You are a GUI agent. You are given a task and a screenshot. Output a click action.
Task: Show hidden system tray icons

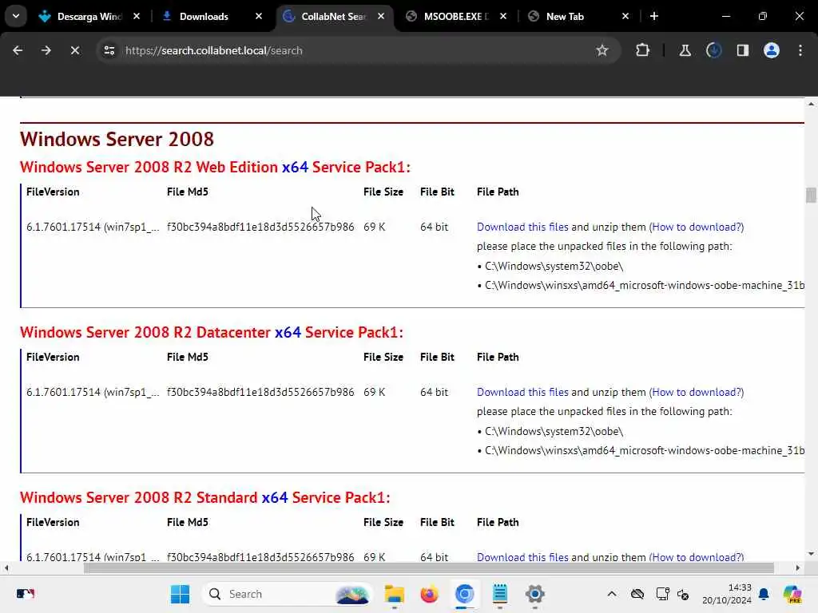coord(612,594)
